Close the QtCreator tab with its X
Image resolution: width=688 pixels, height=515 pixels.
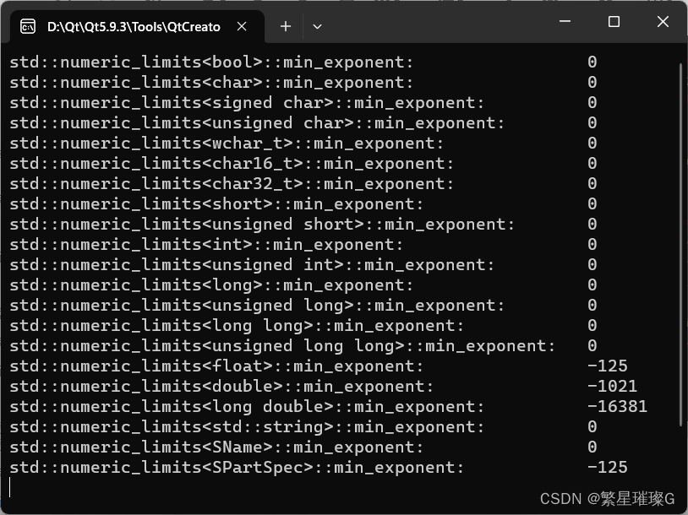[241, 26]
